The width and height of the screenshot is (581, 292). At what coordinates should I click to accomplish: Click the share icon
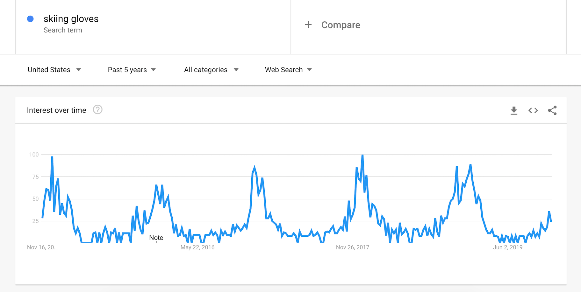coord(552,110)
